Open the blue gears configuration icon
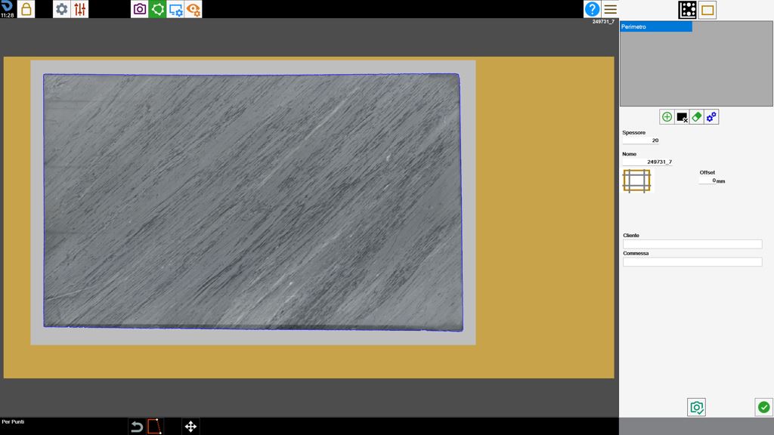The image size is (774, 435). (711, 117)
